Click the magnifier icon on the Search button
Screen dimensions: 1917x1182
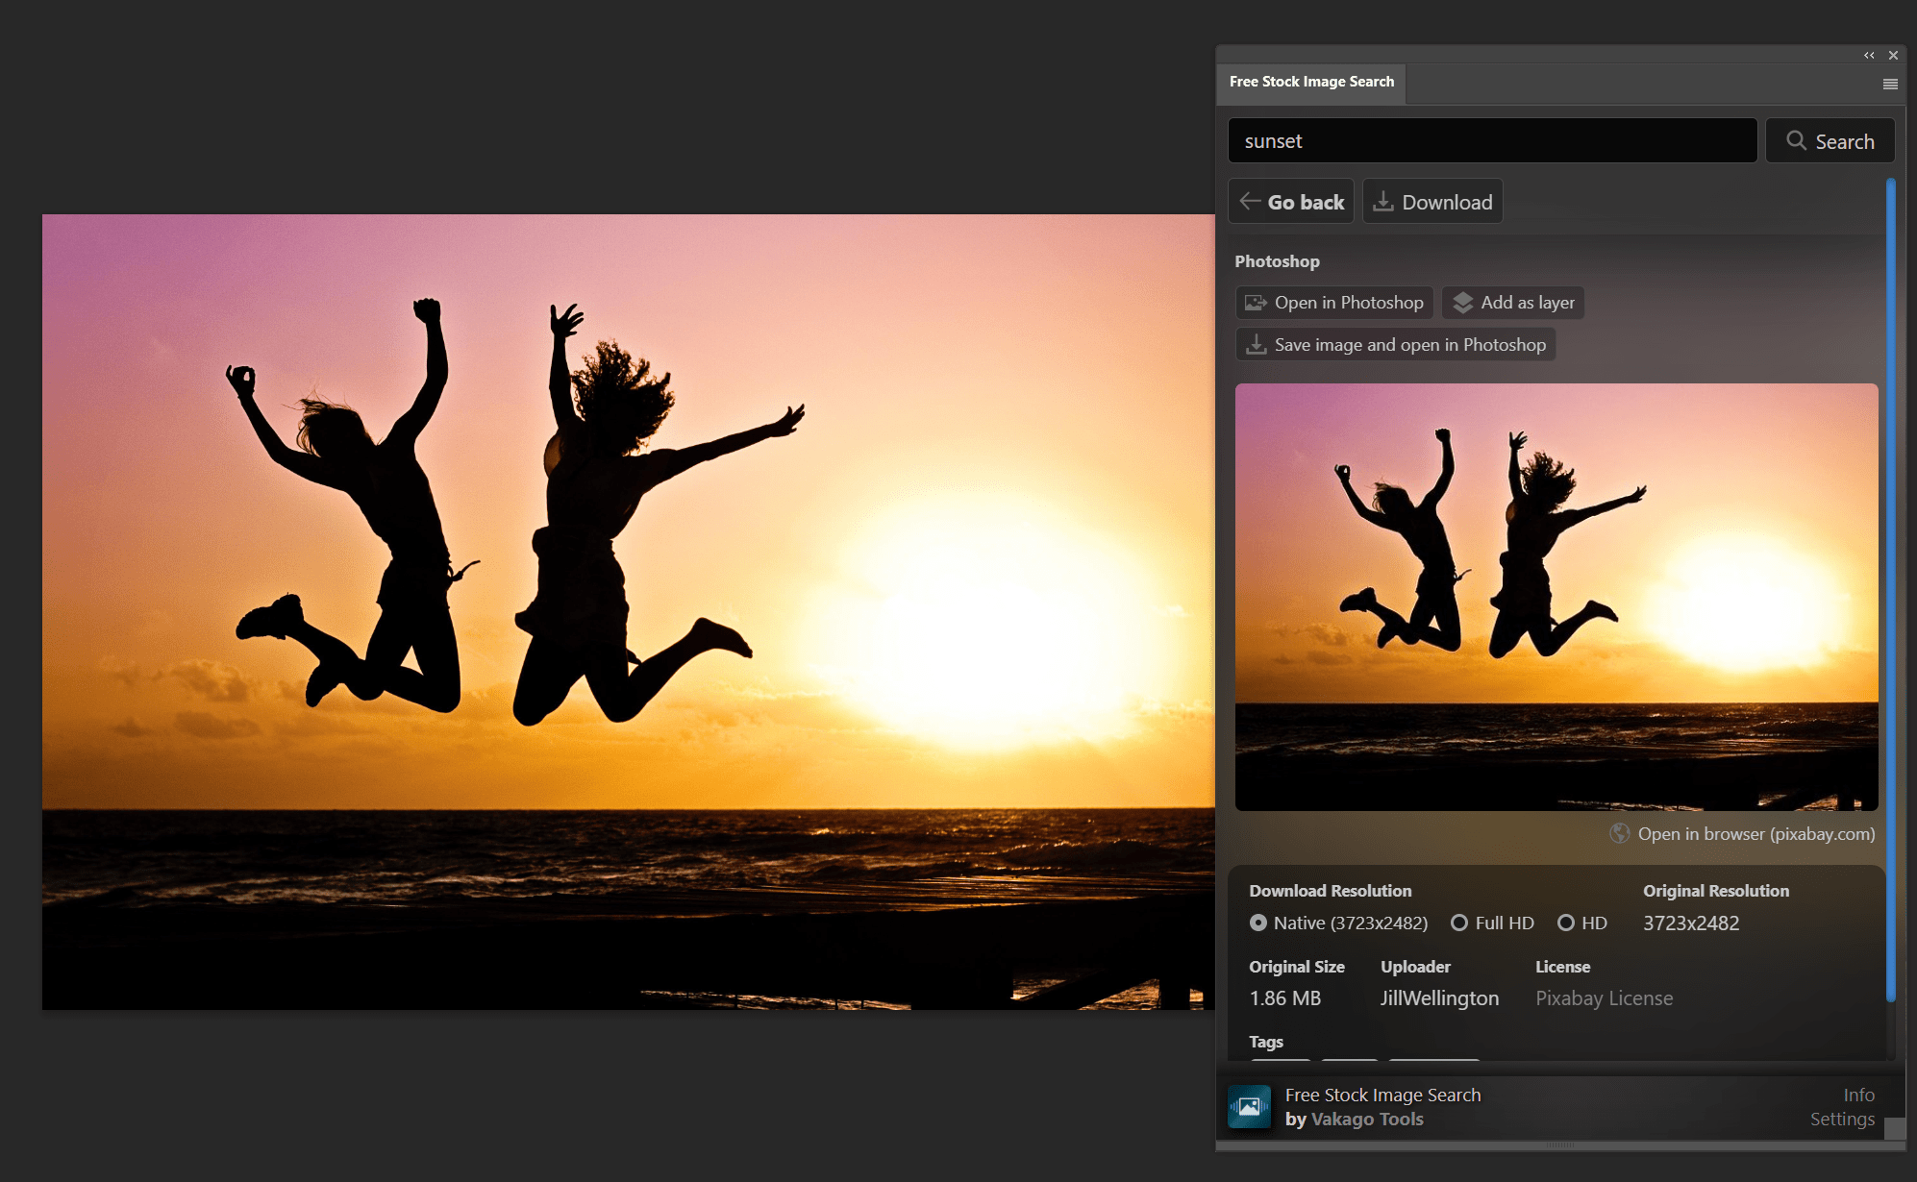click(1797, 140)
